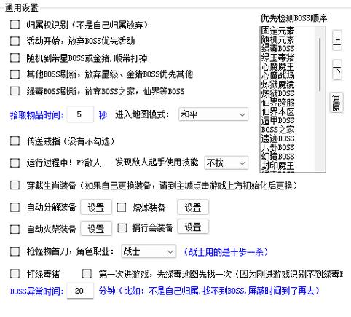Image resolution: width=351 pixels, height=317 pixels.
Task: Click BOSS order list scrollbar thumb
Action: (320, 65)
